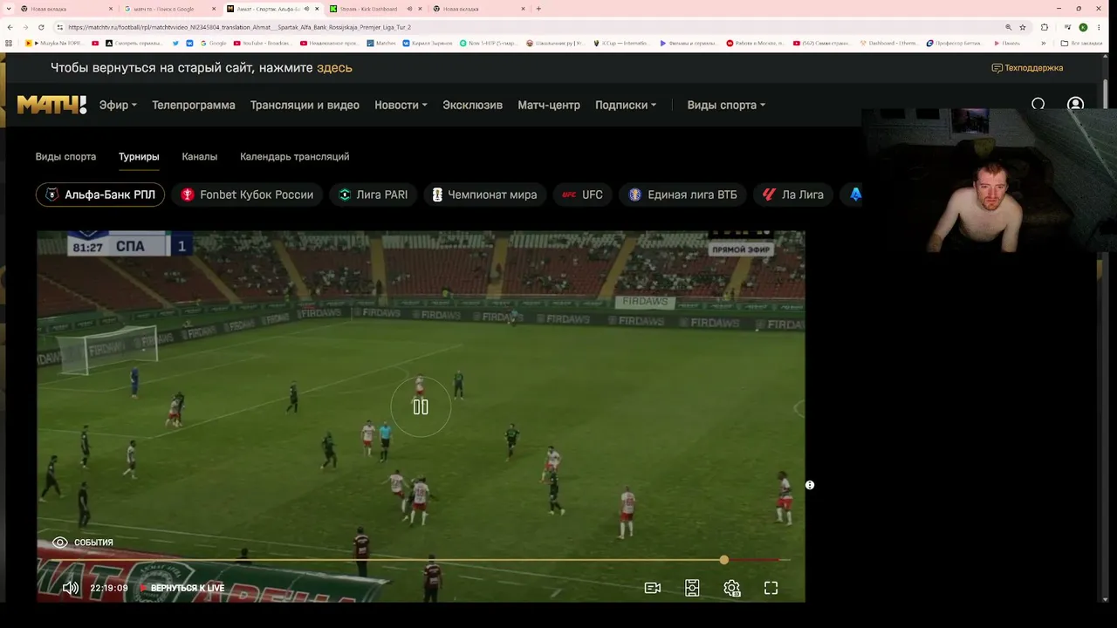Click the здесь link to old site

pyautogui.click(x=334, y=68)
